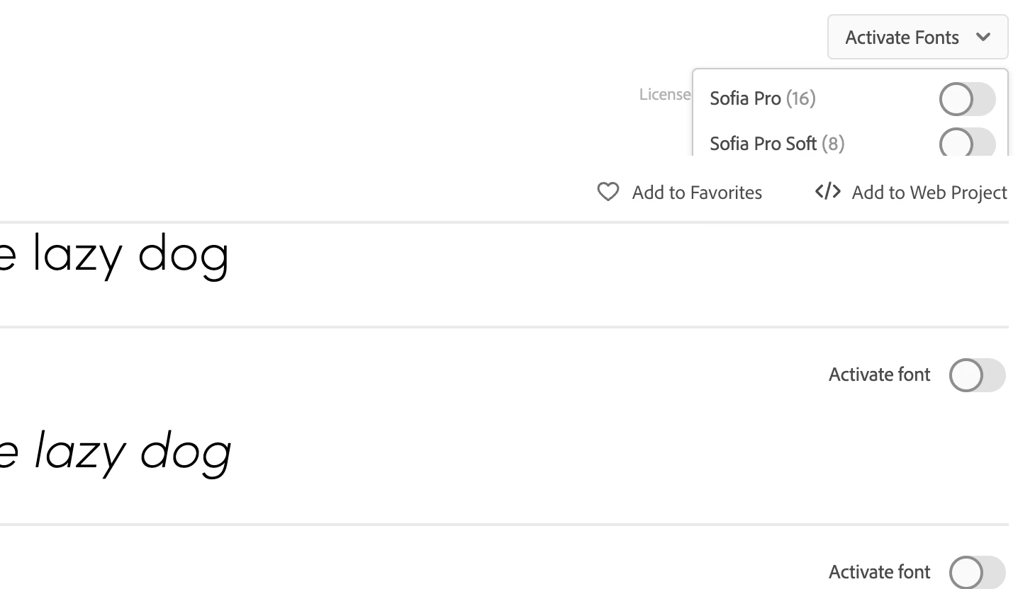Click the Add to Favorites link
This screenshot has height=589, width=1035.
coord(696,193)
